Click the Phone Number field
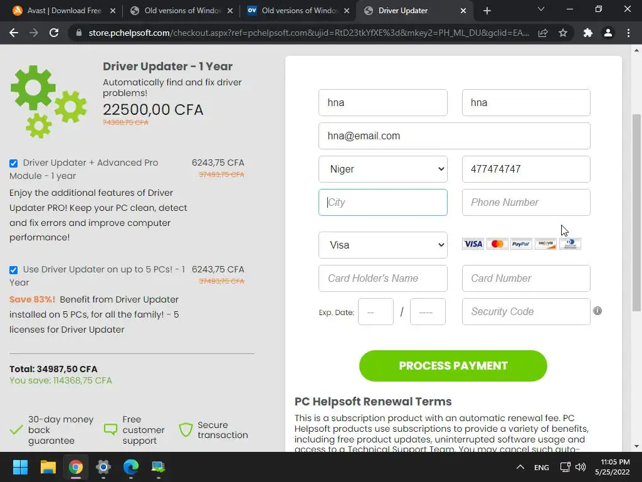 coord(526,202)
